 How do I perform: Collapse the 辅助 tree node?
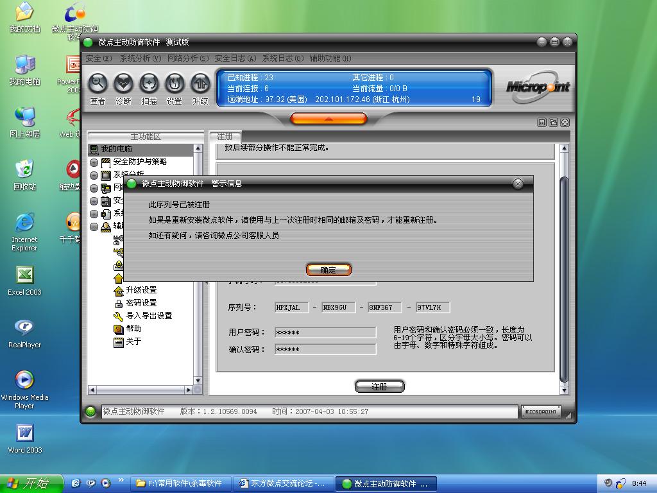(x=94, y=227)
